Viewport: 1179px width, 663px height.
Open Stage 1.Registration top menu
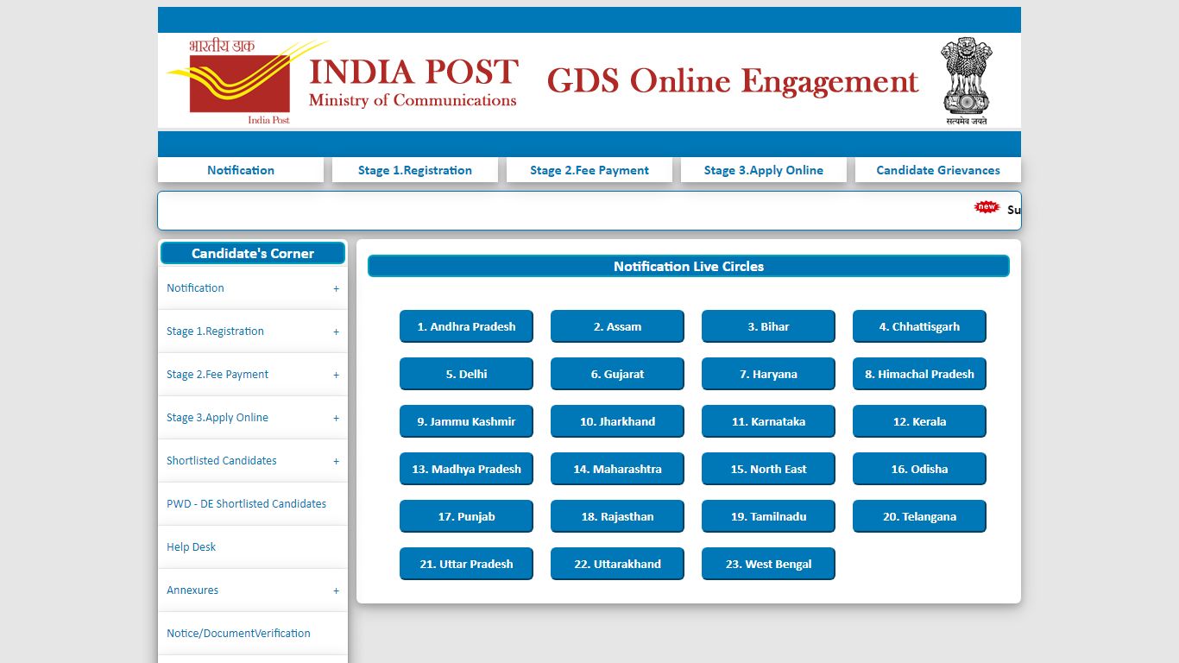click(415, 170)
